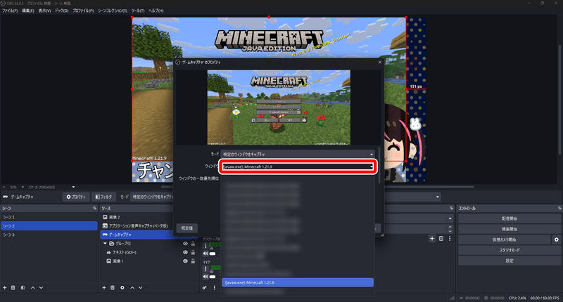Mute the Desktop Audio speaker icon
Image resolution: width=563 pixels, height=302 pixels.
(205, 254)
